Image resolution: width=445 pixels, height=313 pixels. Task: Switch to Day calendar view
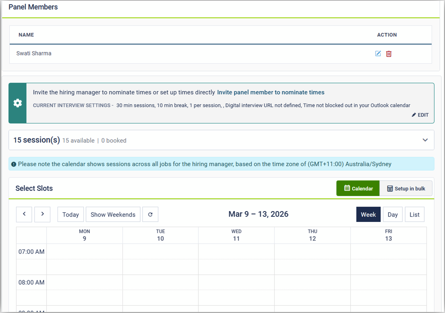[392, 214]
